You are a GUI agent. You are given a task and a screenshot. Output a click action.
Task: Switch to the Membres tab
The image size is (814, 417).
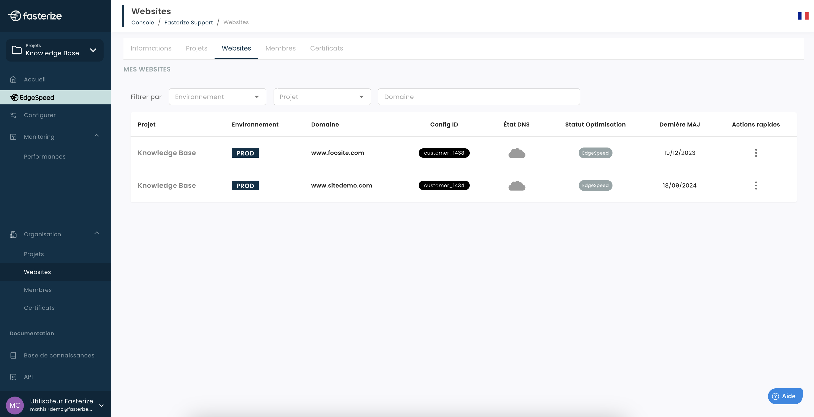point(280,48)
